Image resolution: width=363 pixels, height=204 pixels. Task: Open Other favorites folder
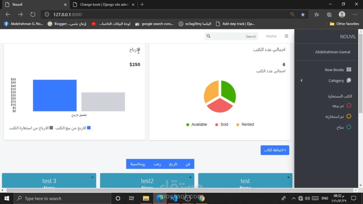point(344,24)
